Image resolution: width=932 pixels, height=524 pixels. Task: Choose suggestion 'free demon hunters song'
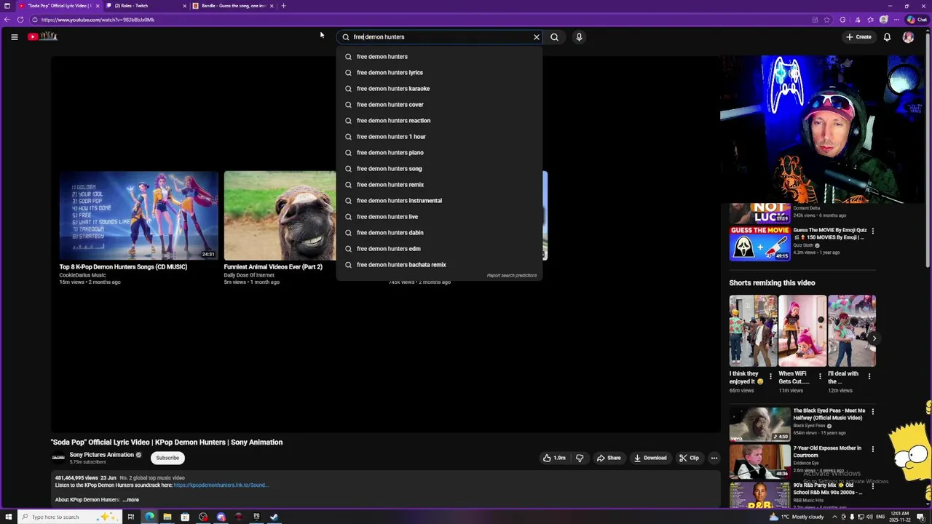pyautogui.click(x=440, y=169)
